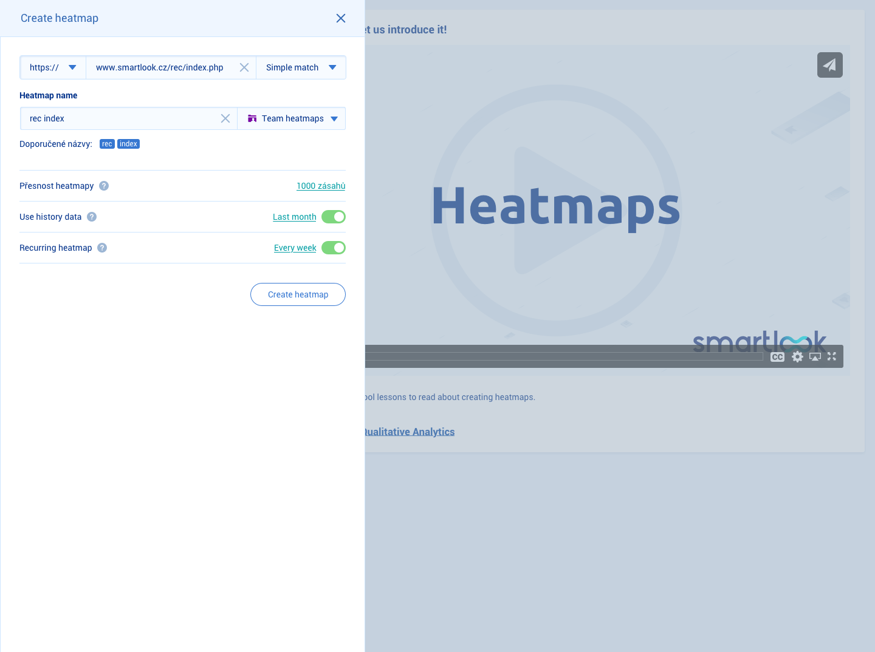
Task: Seek on the video progress bar
Action: coord(564,356)
